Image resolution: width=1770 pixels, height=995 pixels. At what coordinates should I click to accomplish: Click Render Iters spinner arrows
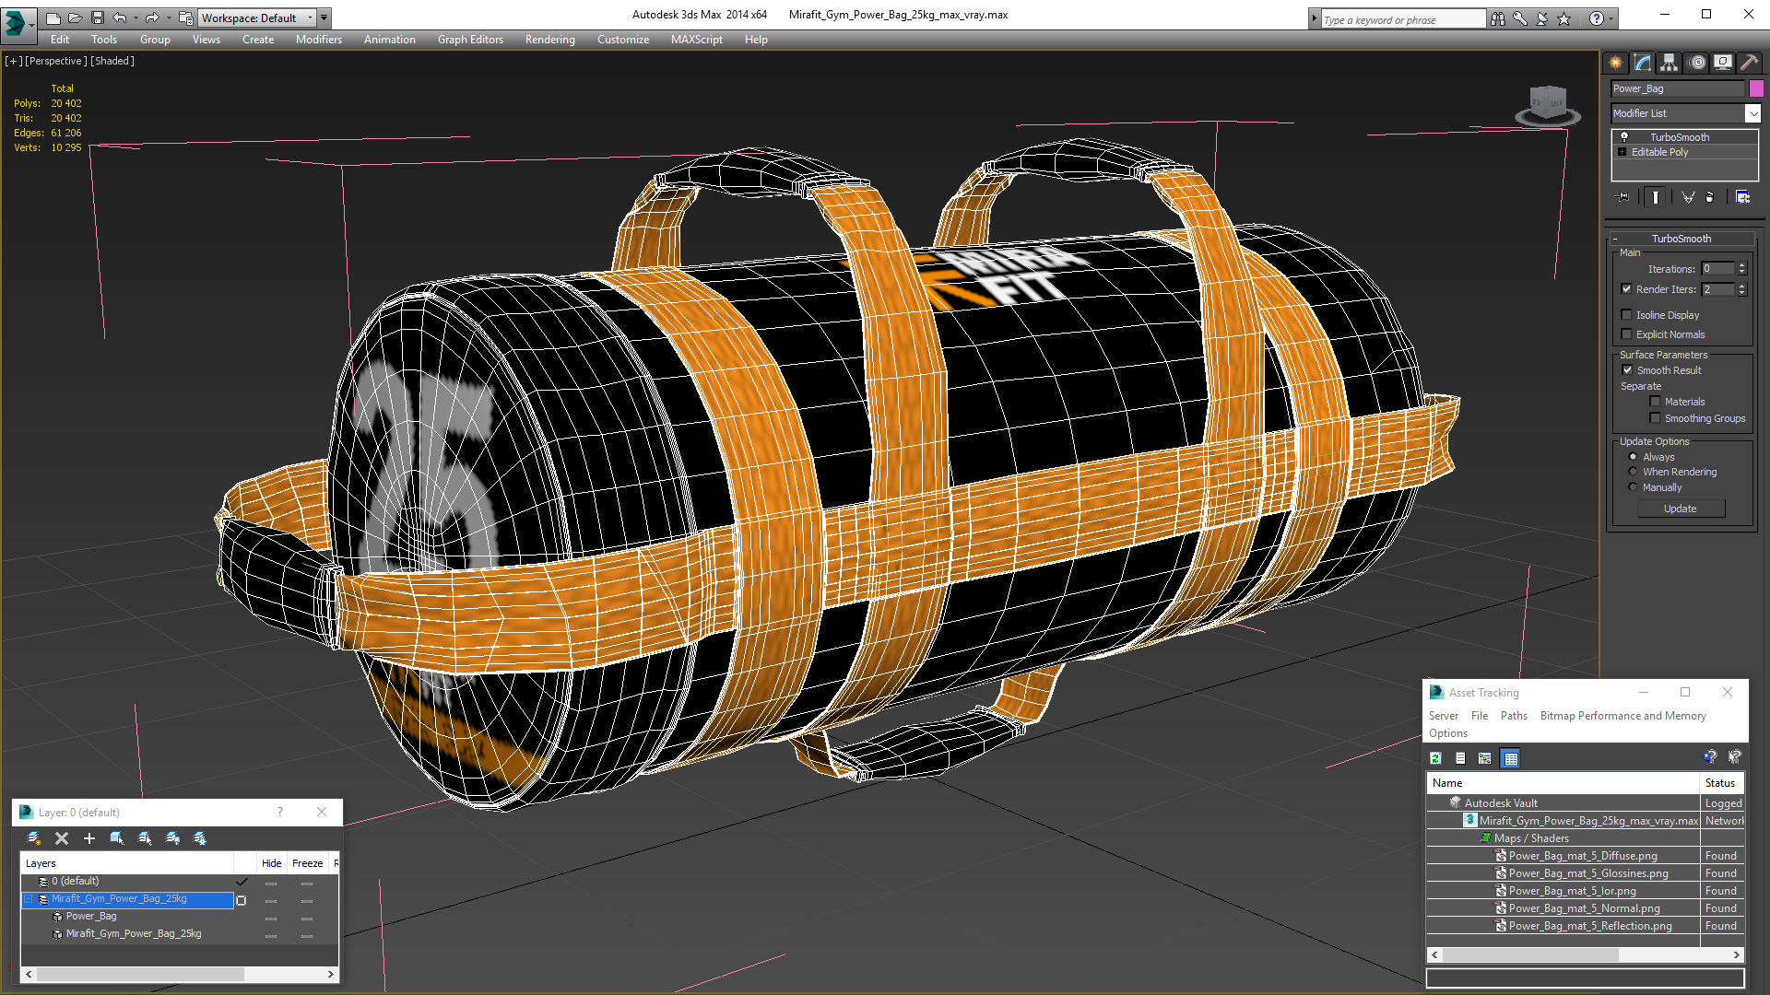click(1741, 289)
